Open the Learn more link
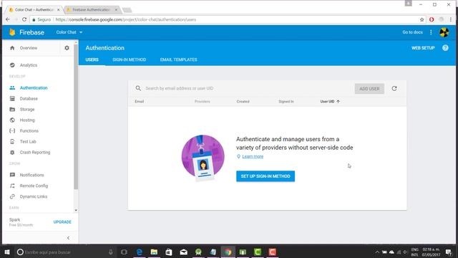 tap(253, 156)
